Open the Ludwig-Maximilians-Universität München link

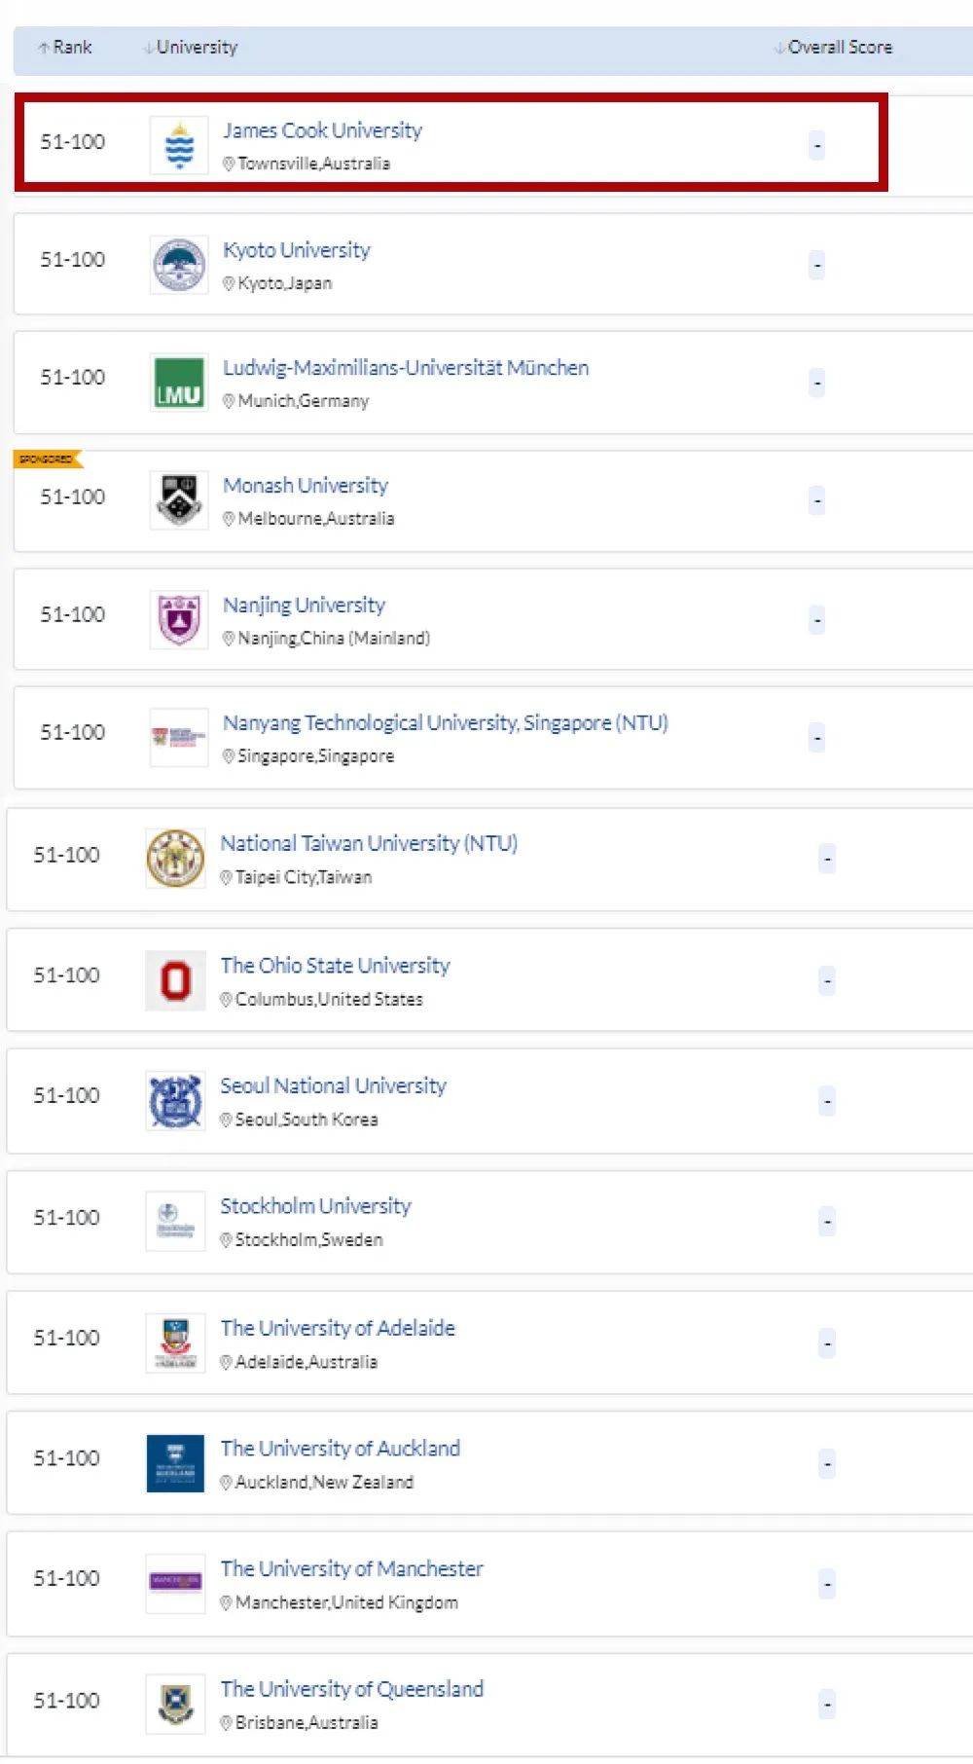click(x=405, y=368)
